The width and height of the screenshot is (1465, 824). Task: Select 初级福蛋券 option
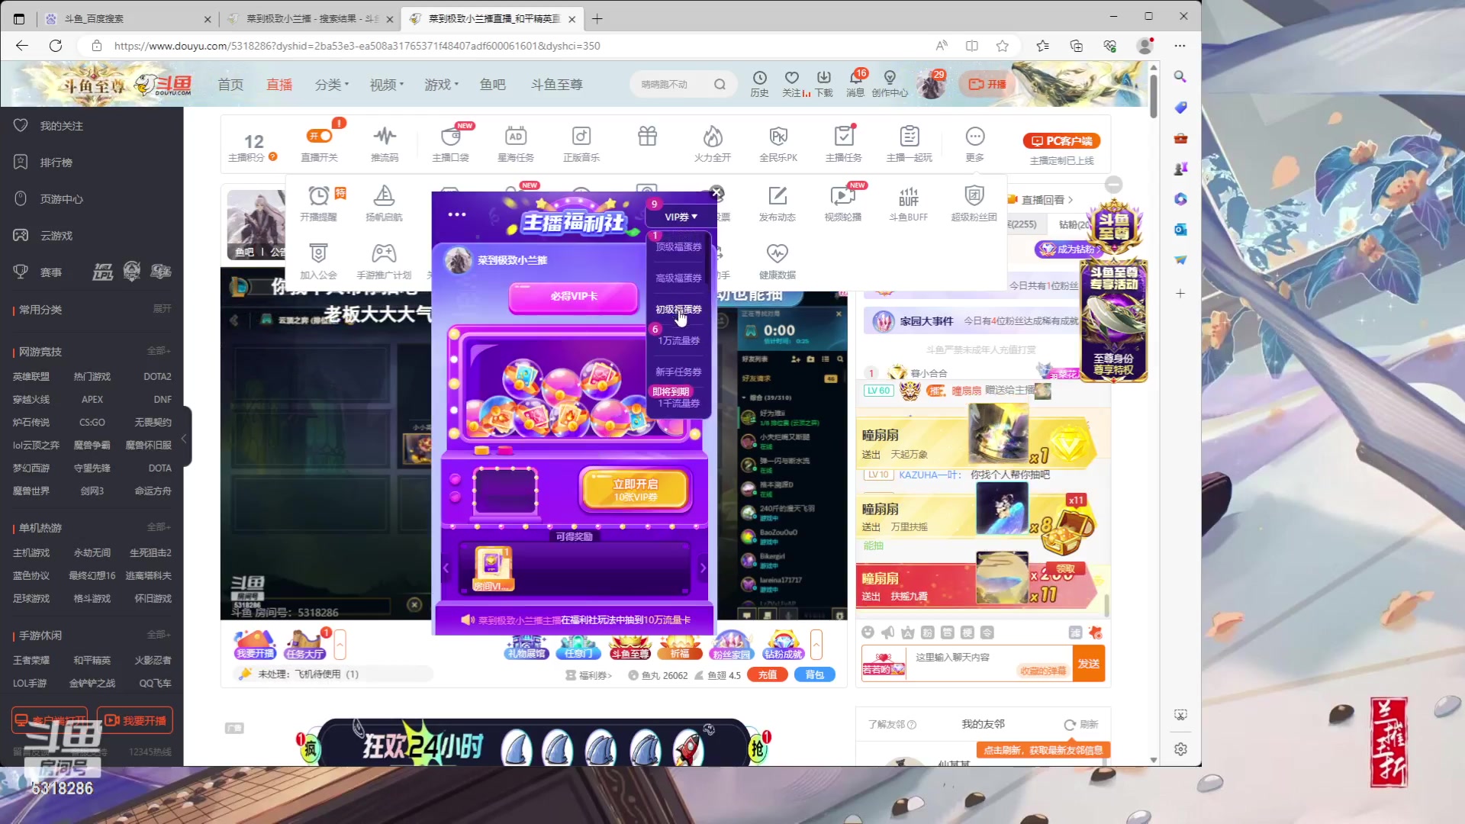(x=678, y=310)
